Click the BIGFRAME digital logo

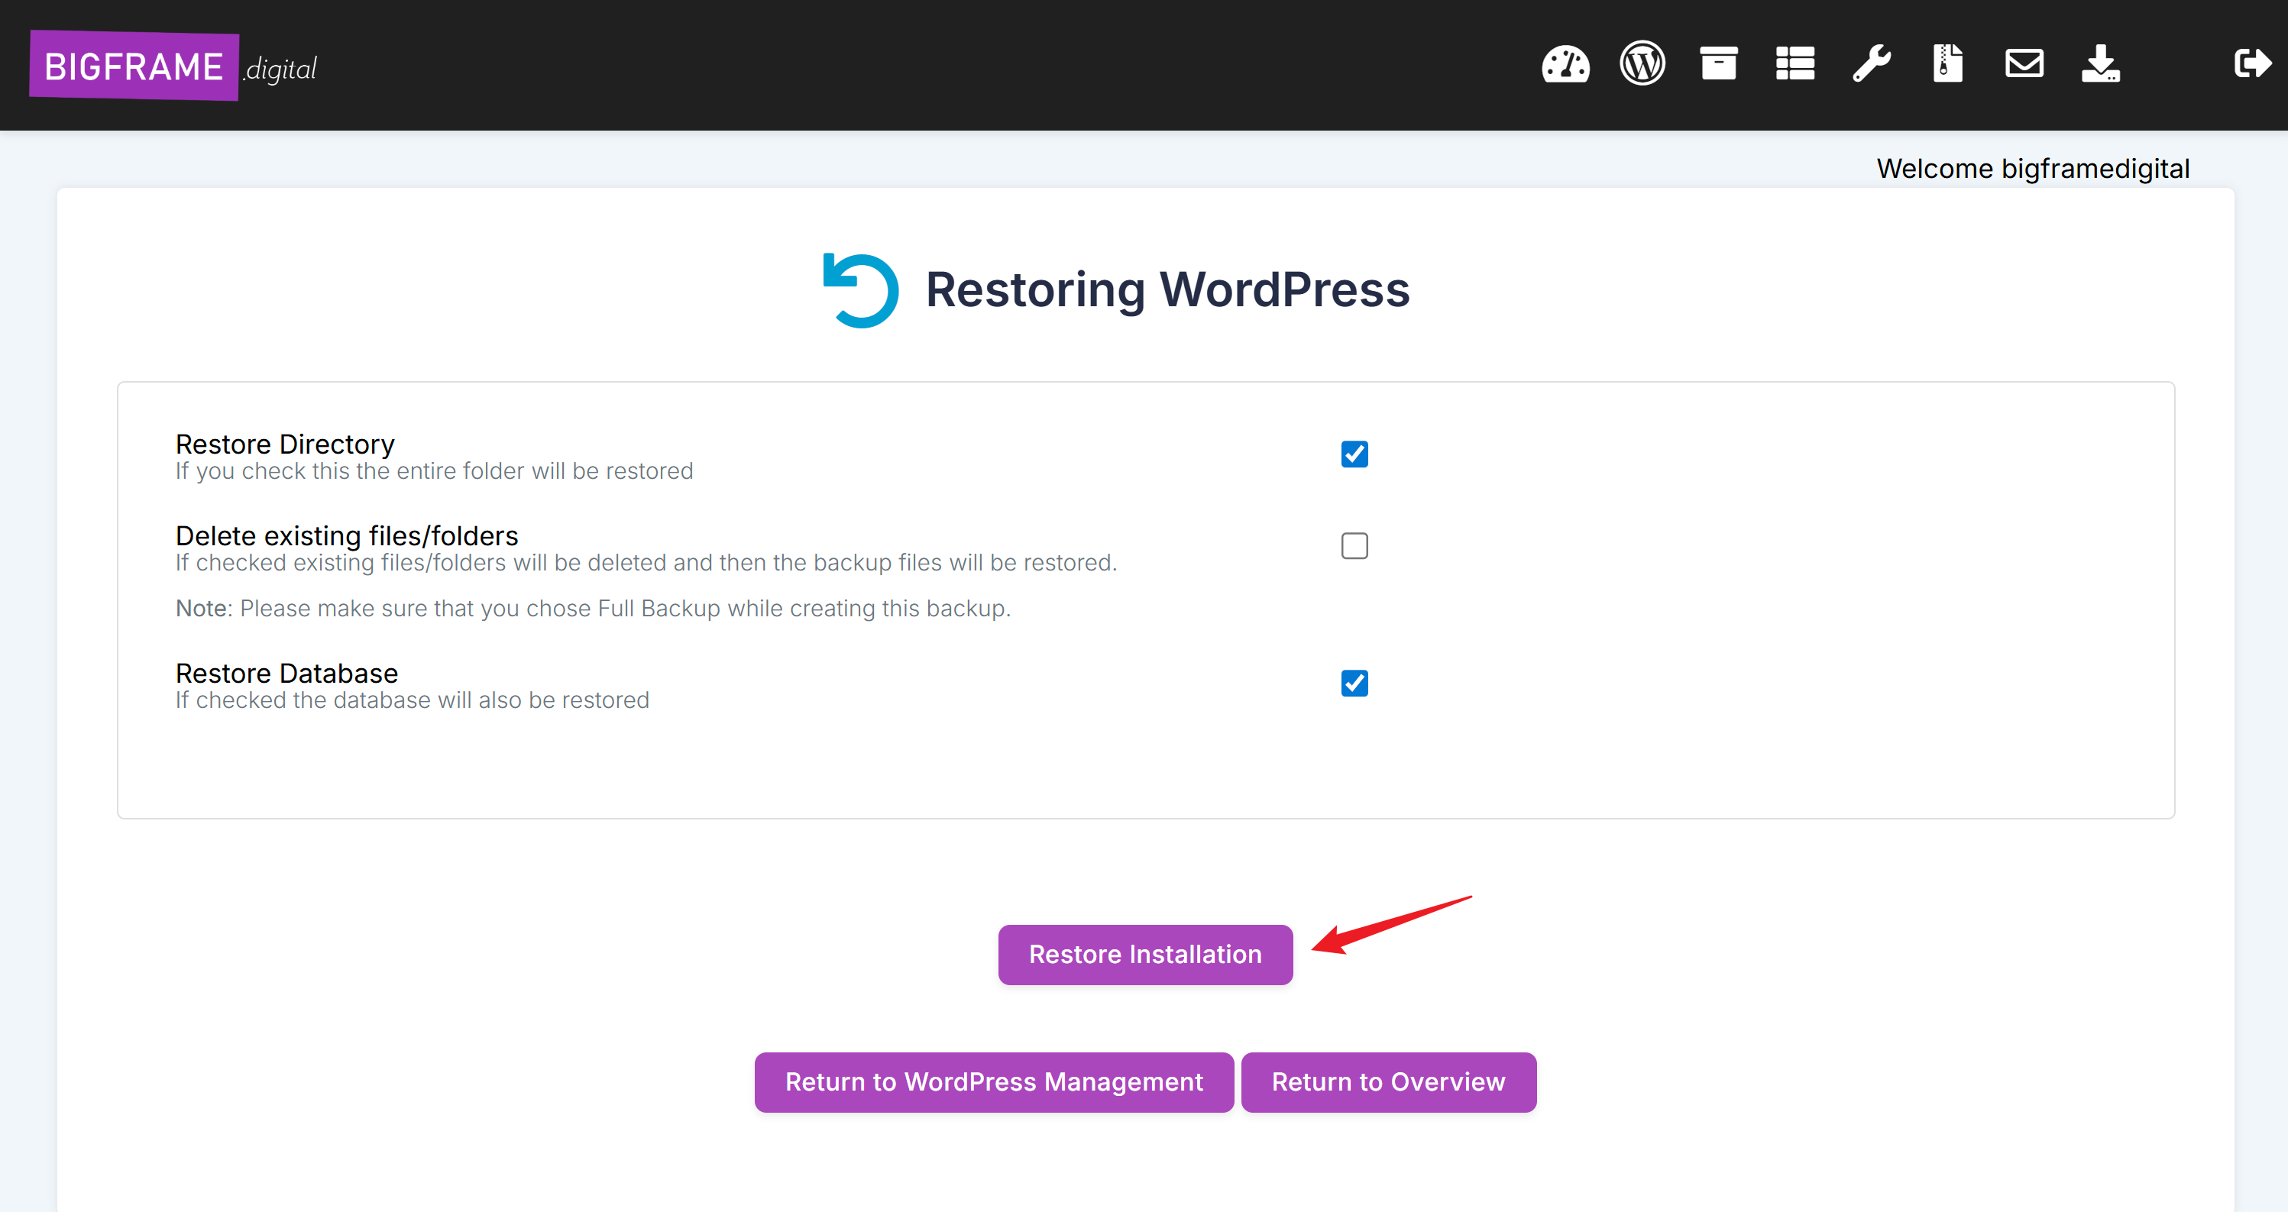[x=173, y=66]
